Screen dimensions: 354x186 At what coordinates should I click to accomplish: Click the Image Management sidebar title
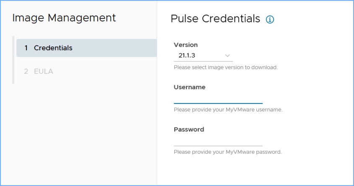click(x=64, y=18)
